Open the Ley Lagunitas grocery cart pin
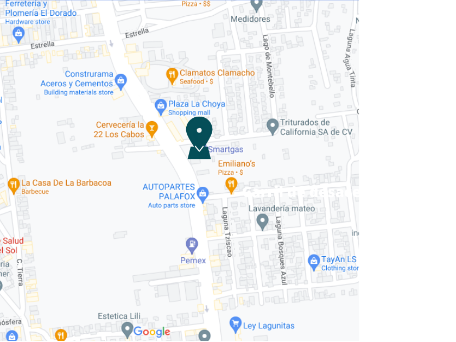 [x=235, y=324]
